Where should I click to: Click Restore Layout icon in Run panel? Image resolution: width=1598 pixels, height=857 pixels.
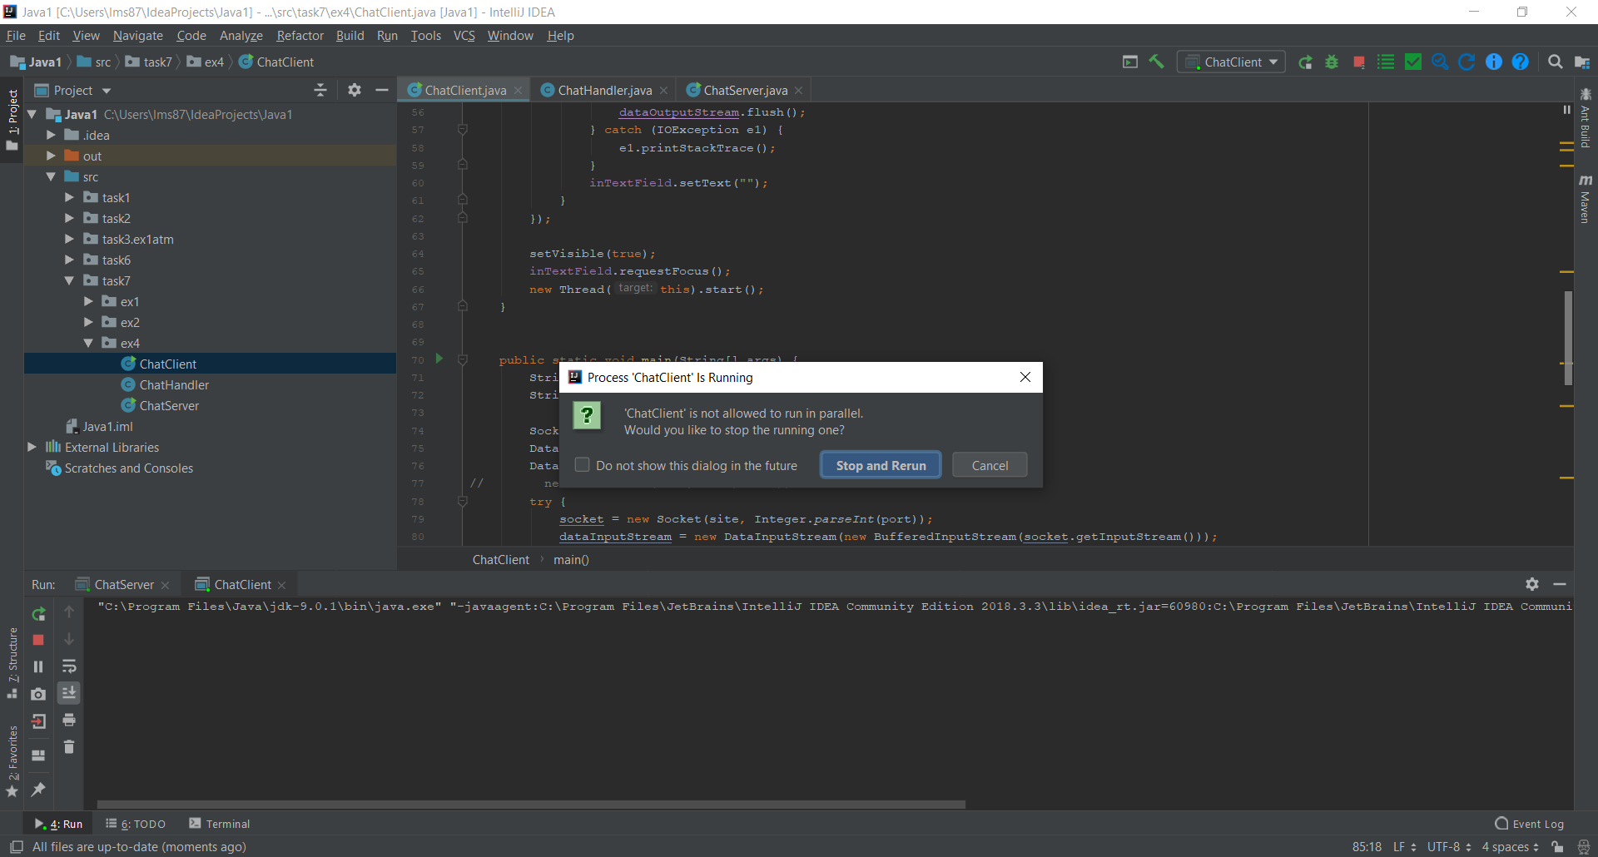tap(38, 755)
